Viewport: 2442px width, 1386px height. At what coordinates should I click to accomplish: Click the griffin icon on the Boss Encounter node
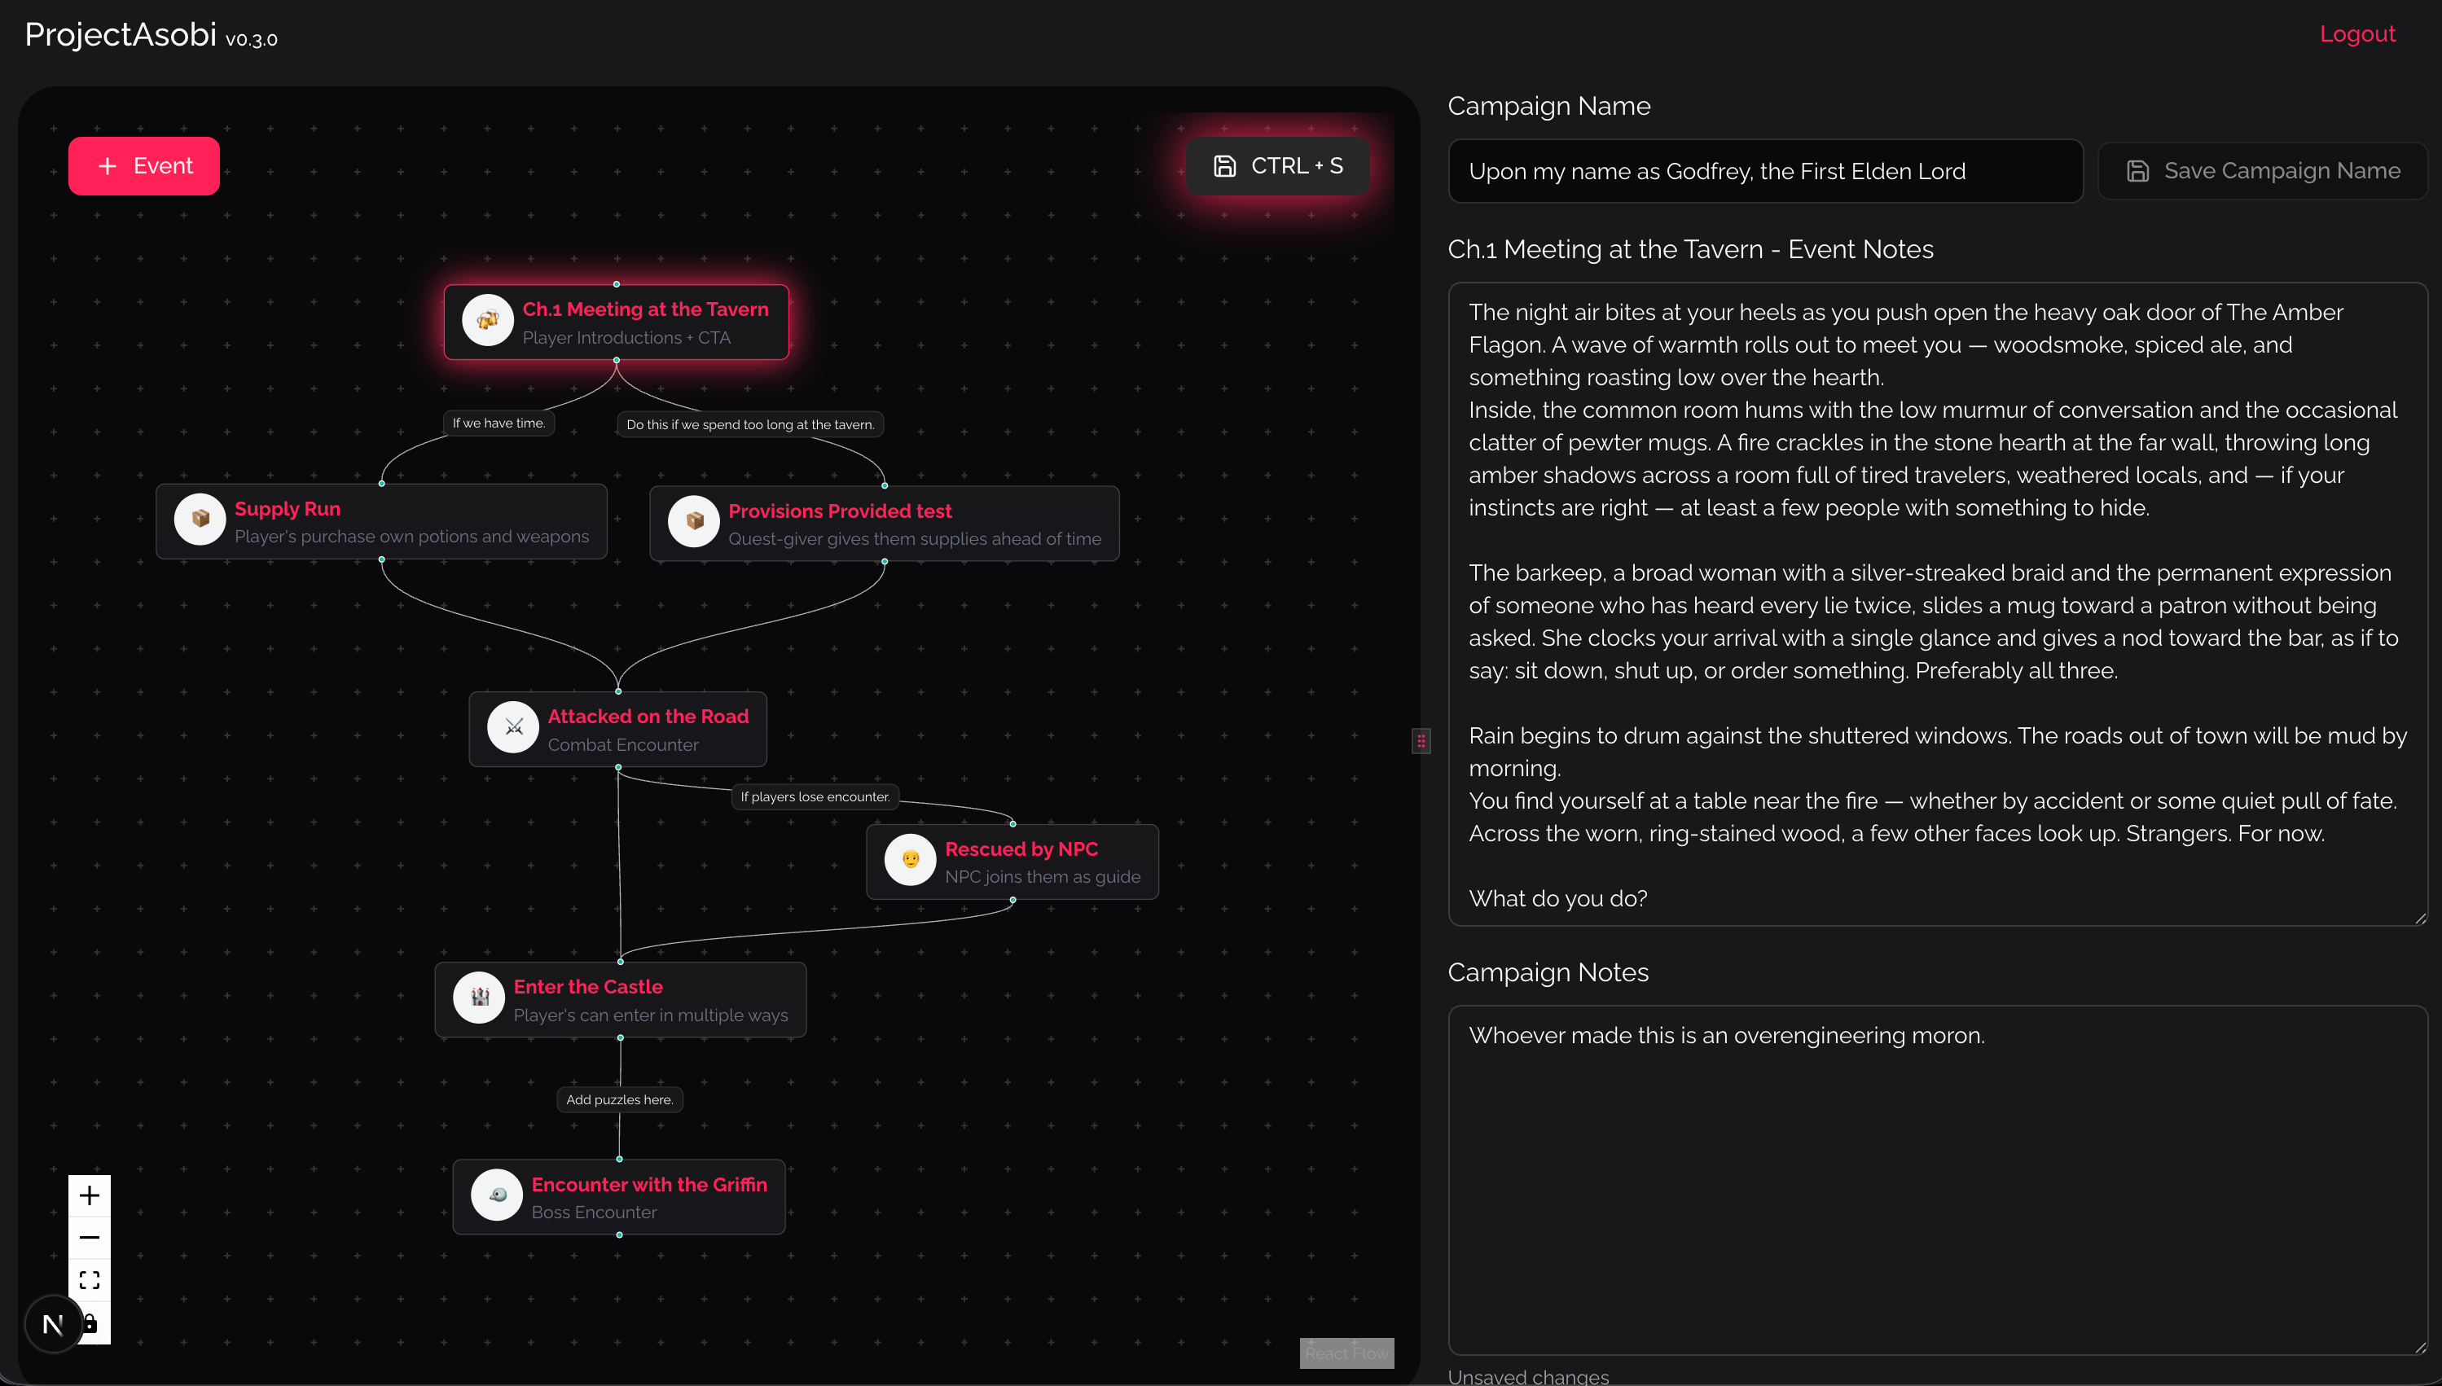click(496, 1195)
